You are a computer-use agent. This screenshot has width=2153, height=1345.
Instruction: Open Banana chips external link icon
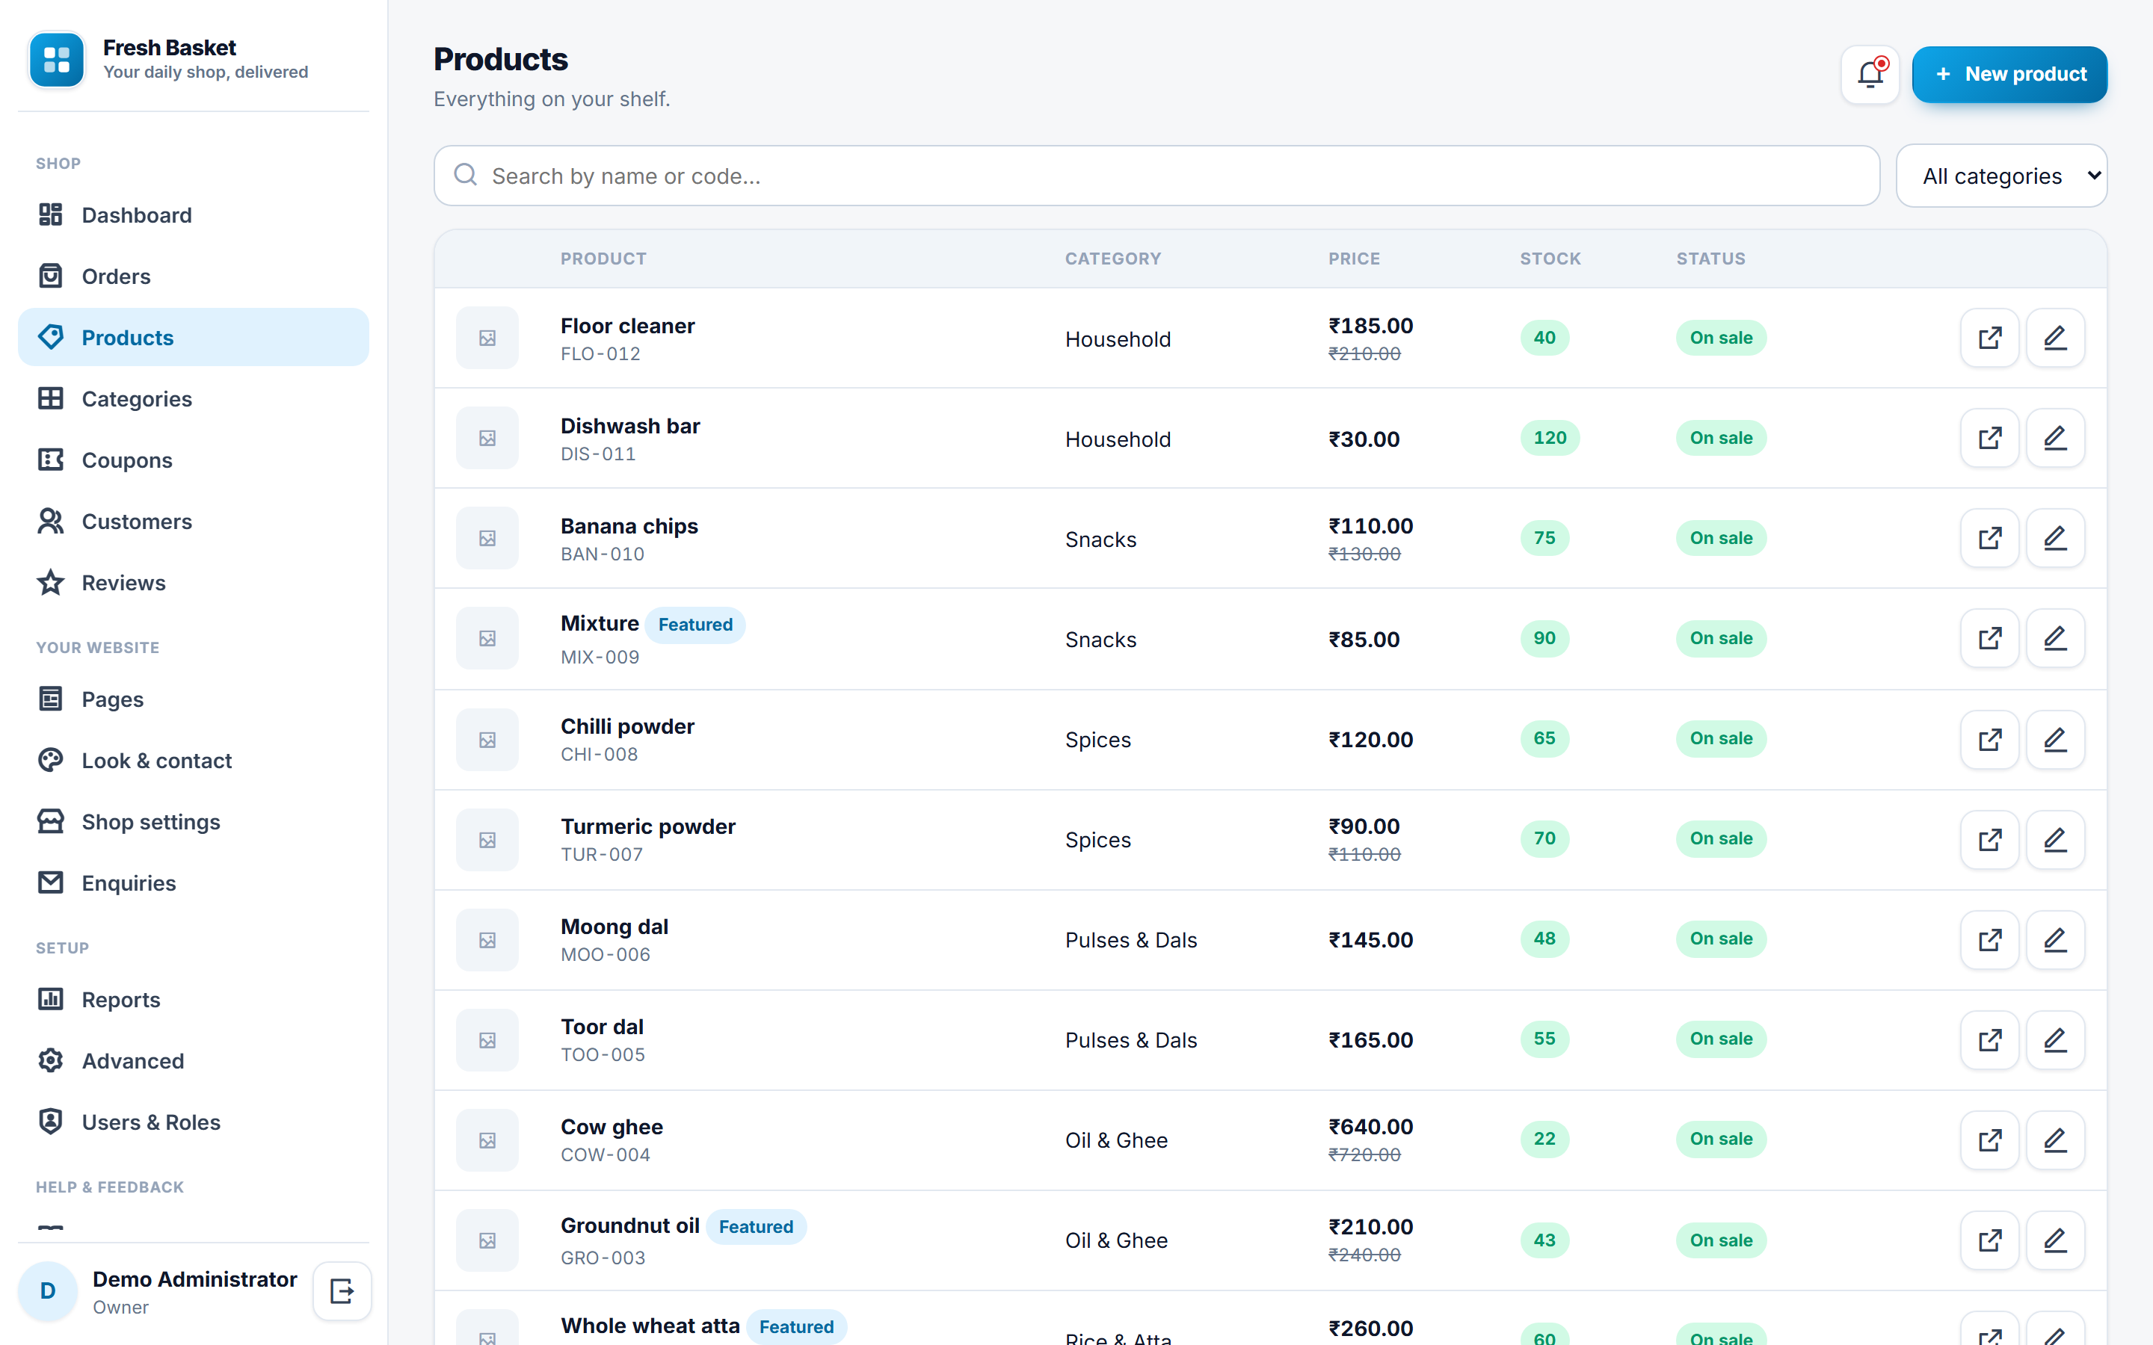point(1989,538)
